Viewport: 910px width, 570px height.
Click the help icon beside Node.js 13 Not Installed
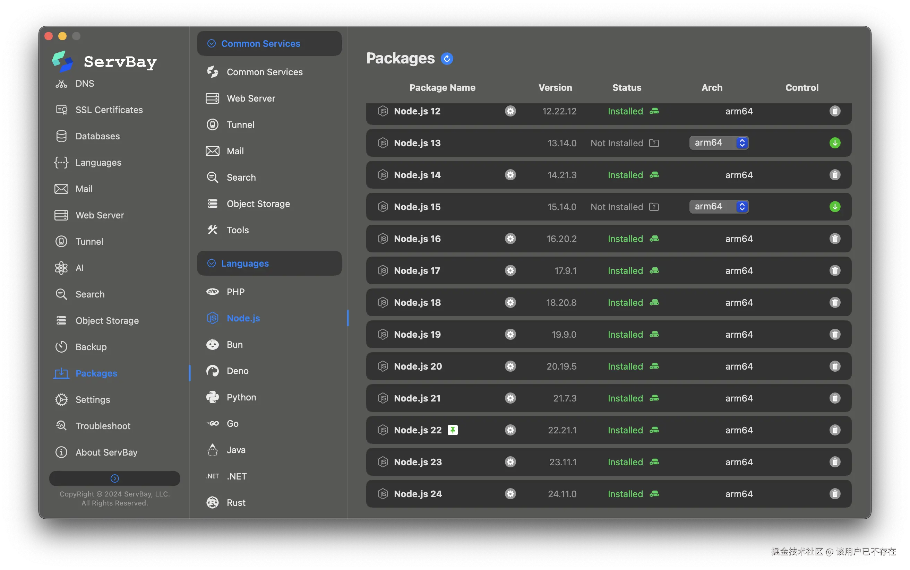tap(654, 143)
